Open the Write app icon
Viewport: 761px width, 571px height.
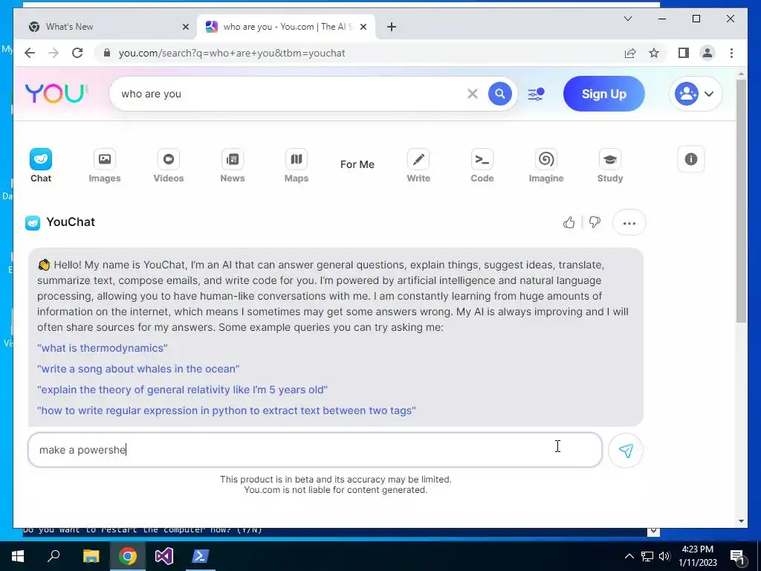(x=418, y=165)
